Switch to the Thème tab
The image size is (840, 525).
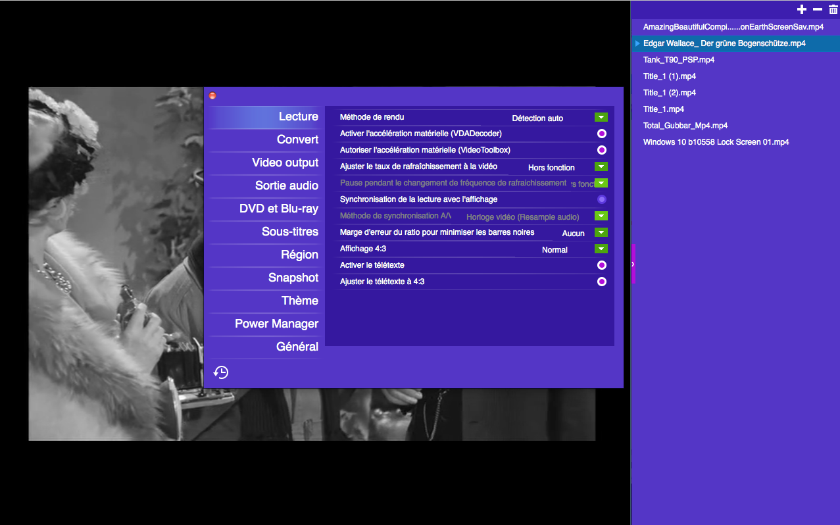pyautogui.click(x=264, y=301)
